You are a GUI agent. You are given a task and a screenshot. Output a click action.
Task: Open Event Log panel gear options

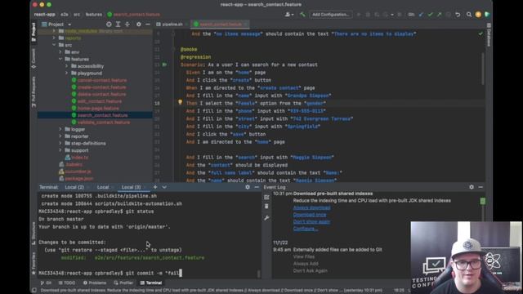tap(472, 187)
